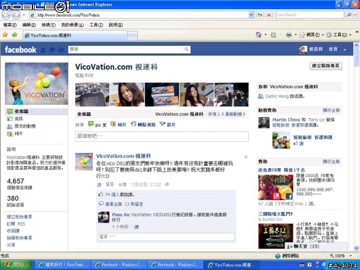Expand the Live Search options dropdown arrow
Screen dimensions: 360x270
[355, 15]
